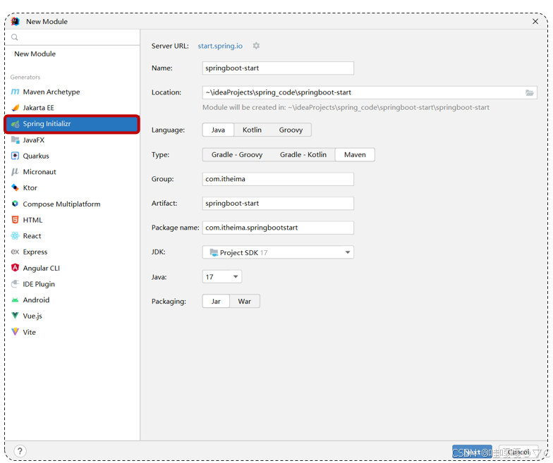Click the Angular CLI shield icon
The height and width of the screenshot is (463, 553).
click(x=15, y=268)
